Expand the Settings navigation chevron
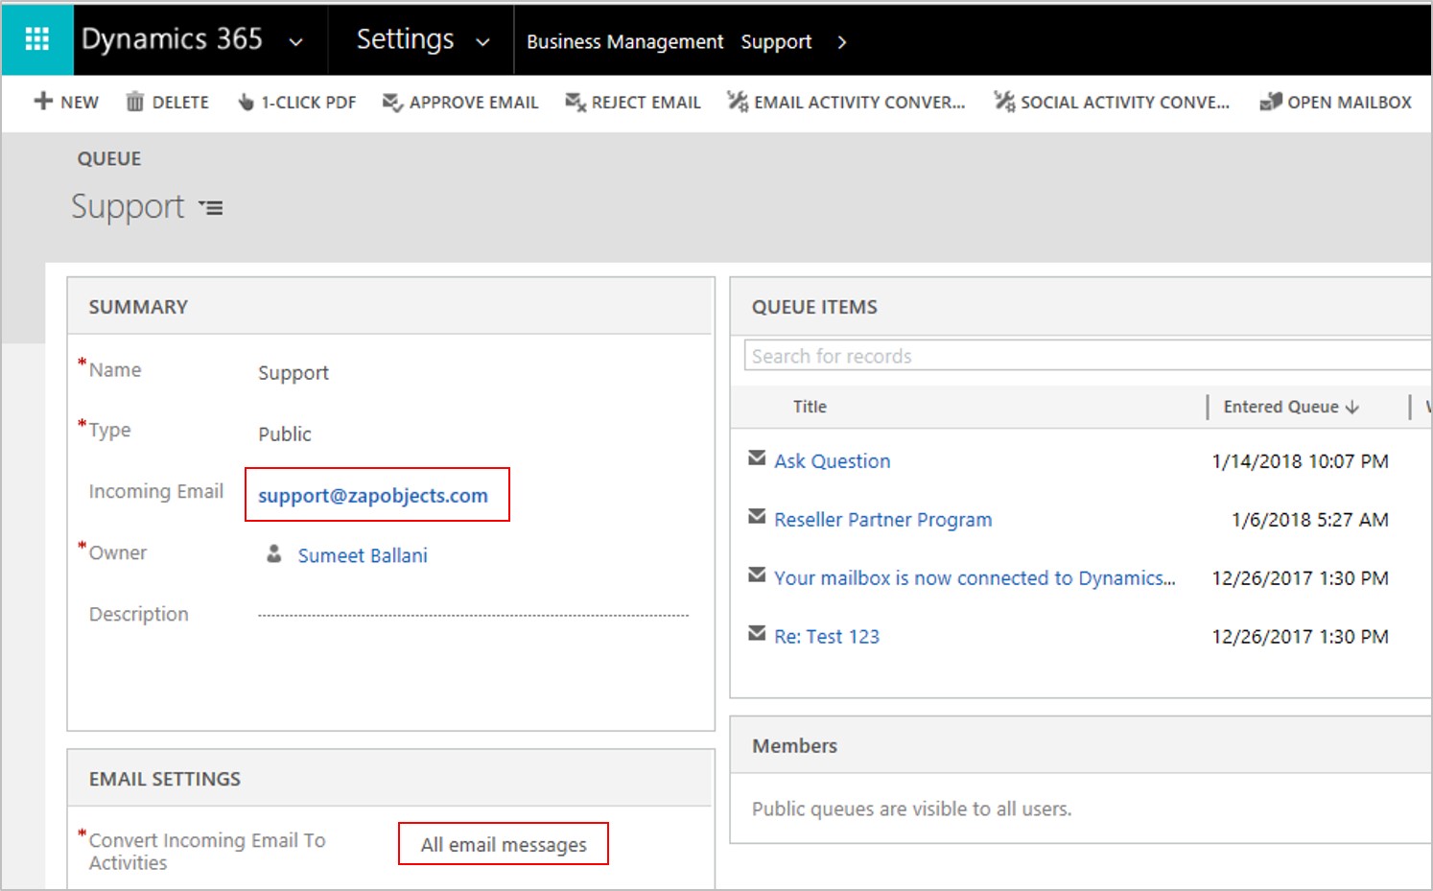The width and height of the screenshot is (1433, 891). pyautogui.click(x=482, y=42)
